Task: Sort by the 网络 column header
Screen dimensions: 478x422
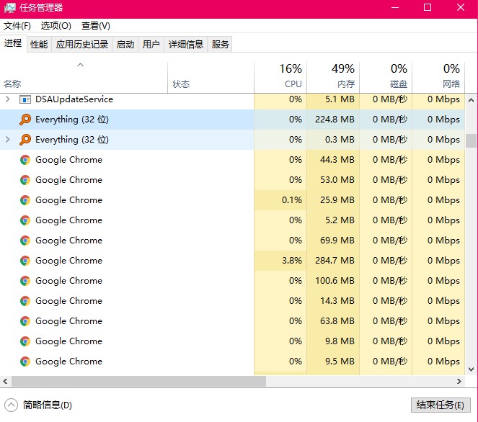Action: [438, 78]
